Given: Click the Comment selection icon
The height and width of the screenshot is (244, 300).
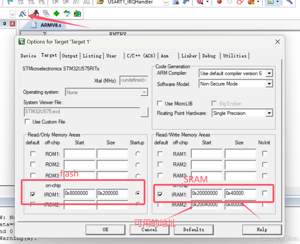Looking at the screenshot, I should click(x=76, y=2).
